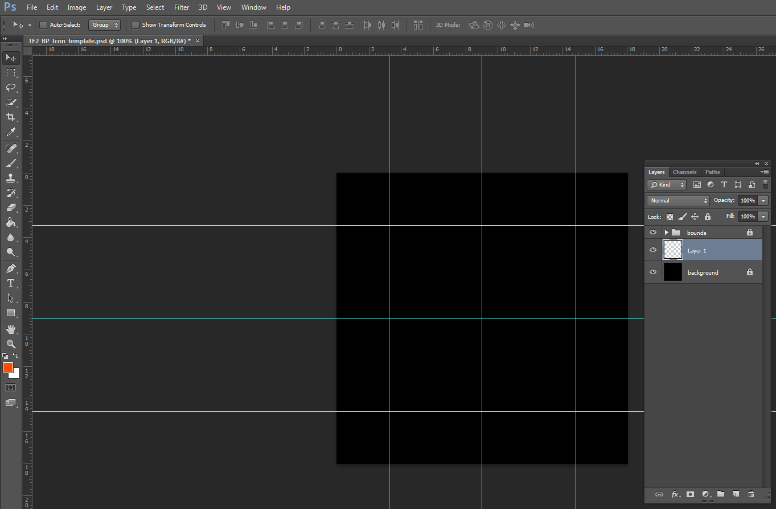Check Show Transform Controls
The height and width of the screenshot is (509, 776).
136,25
